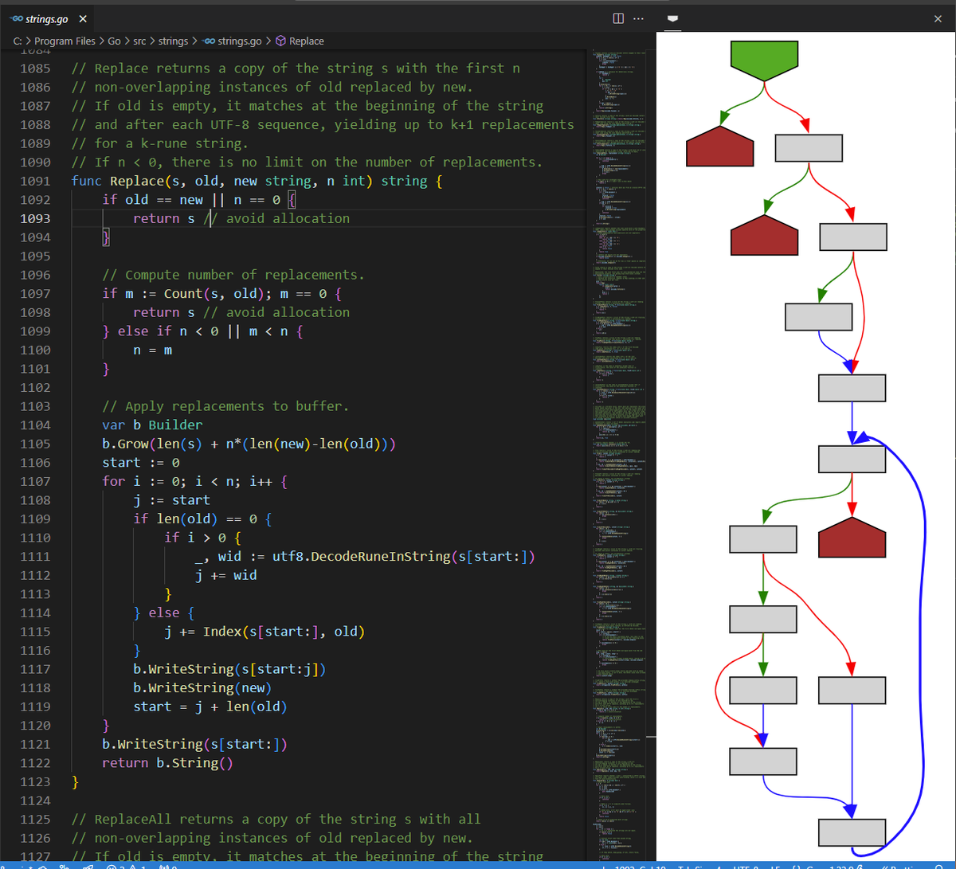
Task: Split the editor to the right
Action: pos(618,18)
